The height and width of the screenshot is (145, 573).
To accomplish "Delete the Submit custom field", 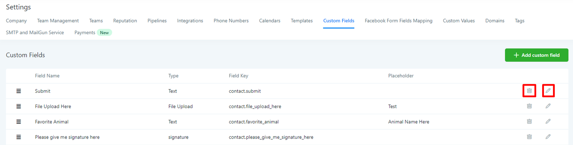I will click(529, 91).
